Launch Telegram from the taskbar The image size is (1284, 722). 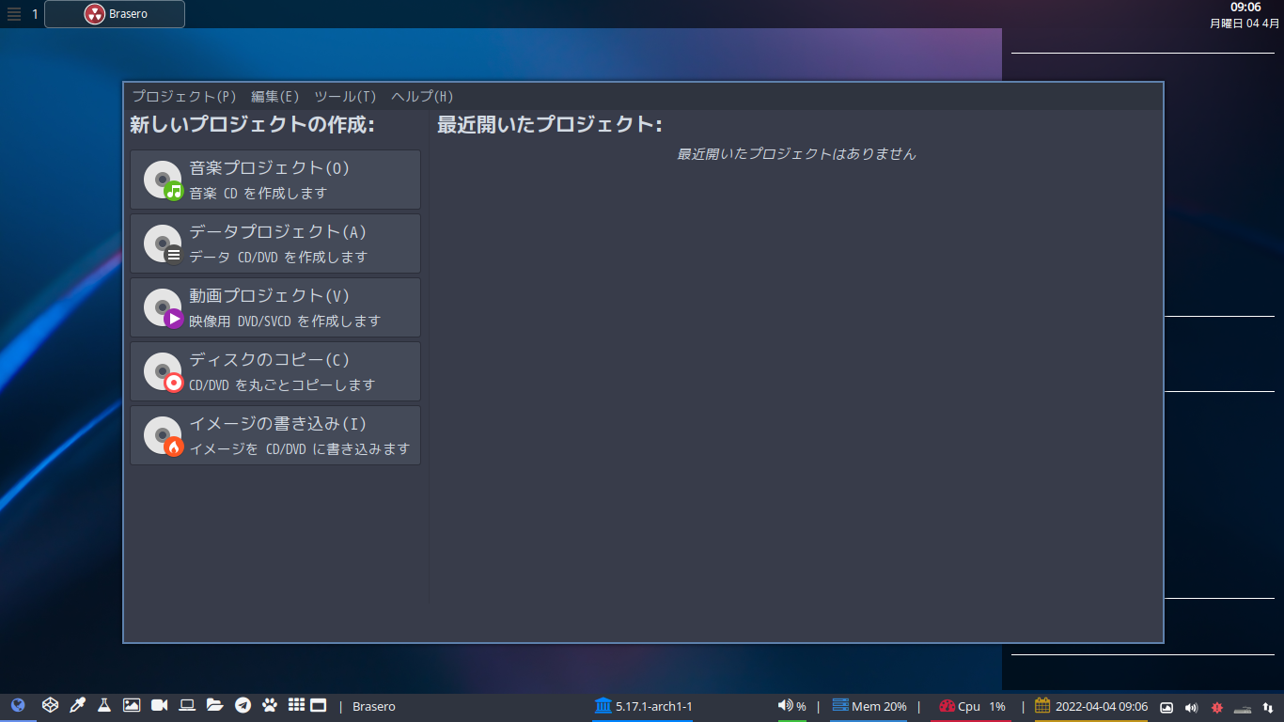coord(241,705)
